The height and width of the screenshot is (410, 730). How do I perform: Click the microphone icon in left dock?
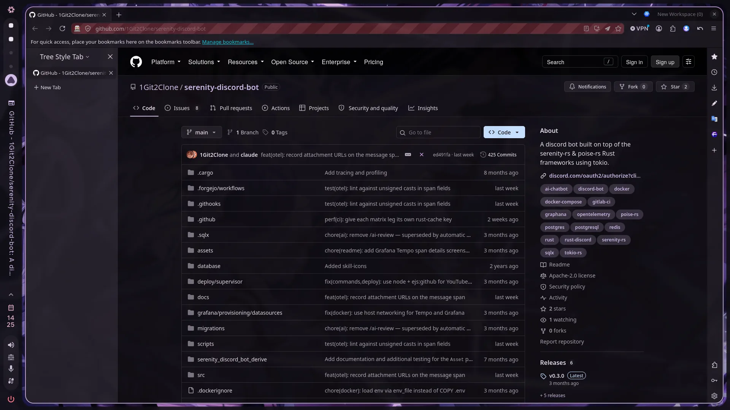coord(11,368)
